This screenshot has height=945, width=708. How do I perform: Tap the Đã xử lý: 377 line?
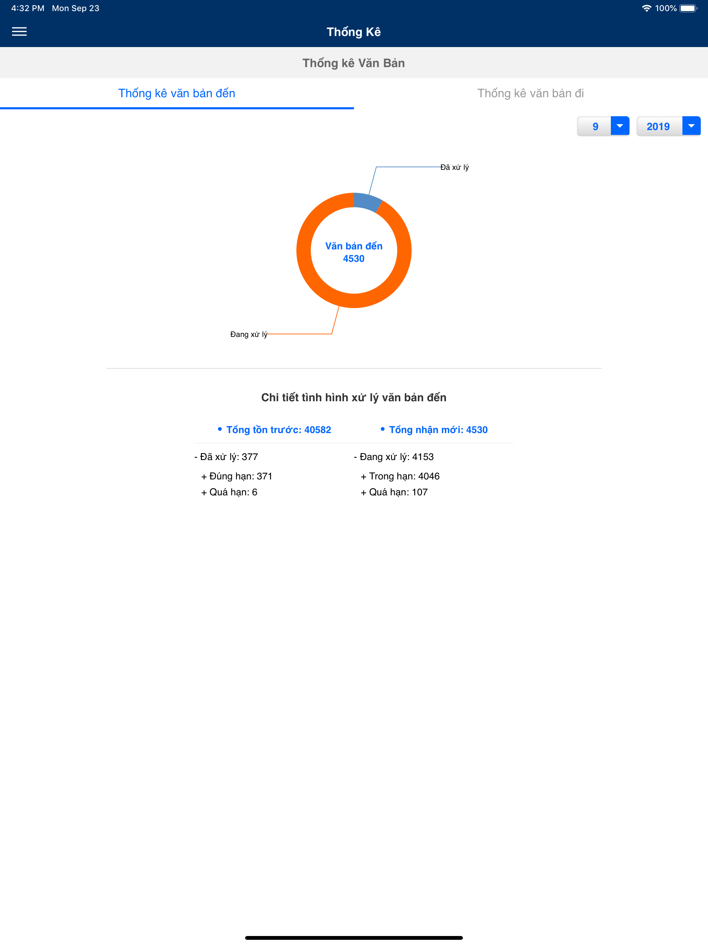click(226, 457)
